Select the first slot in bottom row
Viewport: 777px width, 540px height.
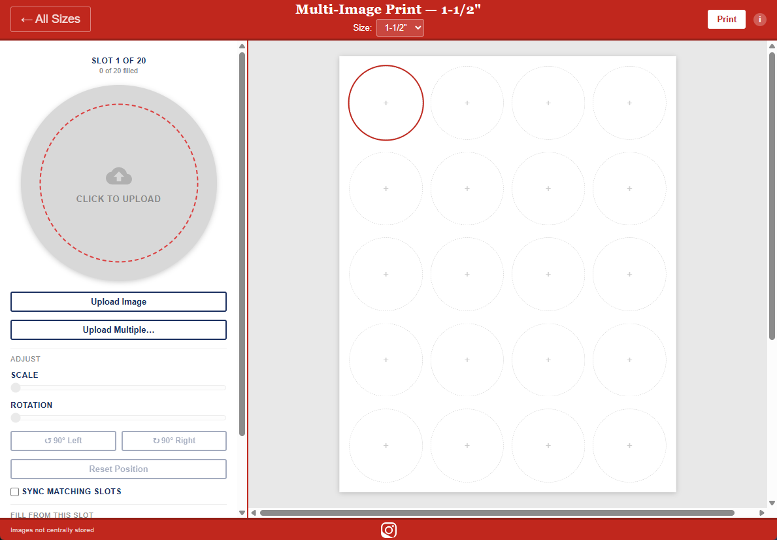386,446
